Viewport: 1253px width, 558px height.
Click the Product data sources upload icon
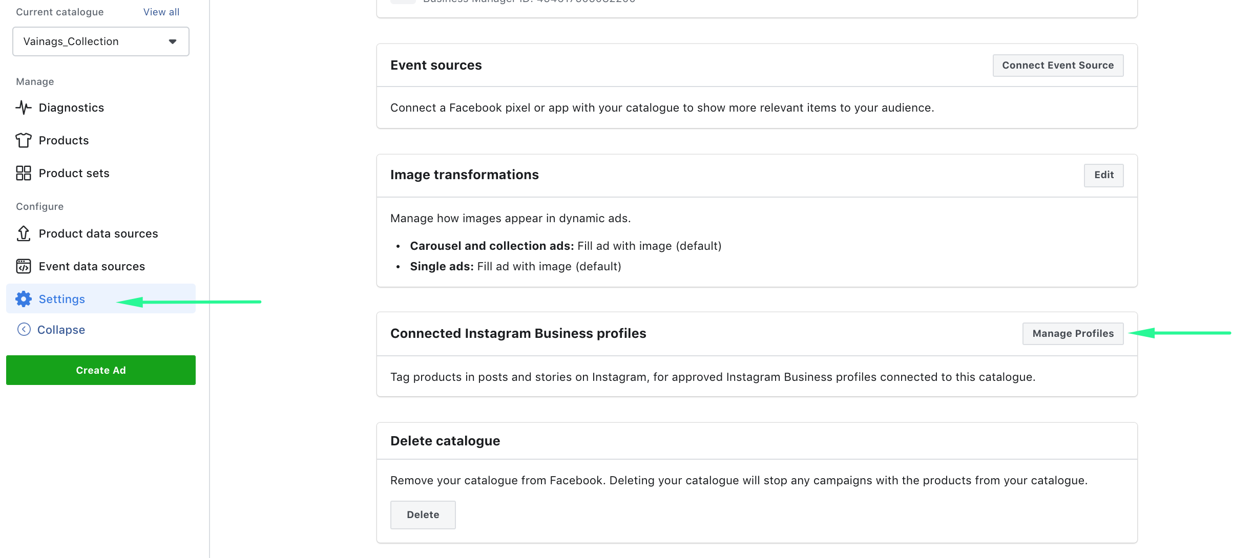click(x=24, y=233)
